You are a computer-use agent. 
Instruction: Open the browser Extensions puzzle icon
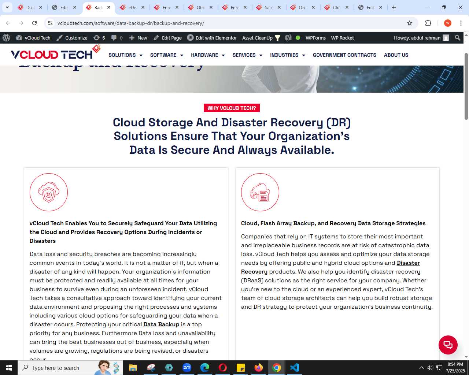[x=428, y=23]
